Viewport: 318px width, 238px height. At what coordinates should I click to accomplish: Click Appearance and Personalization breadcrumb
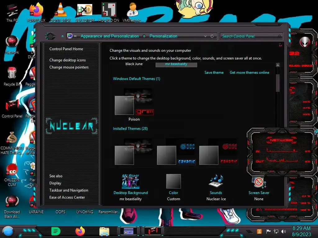110,36
